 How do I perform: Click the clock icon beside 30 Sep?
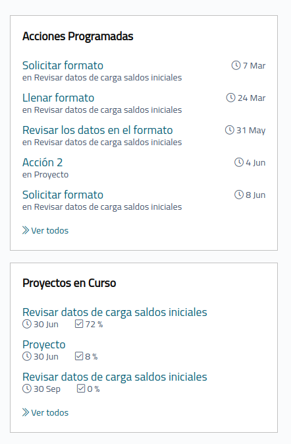[27, 389]
